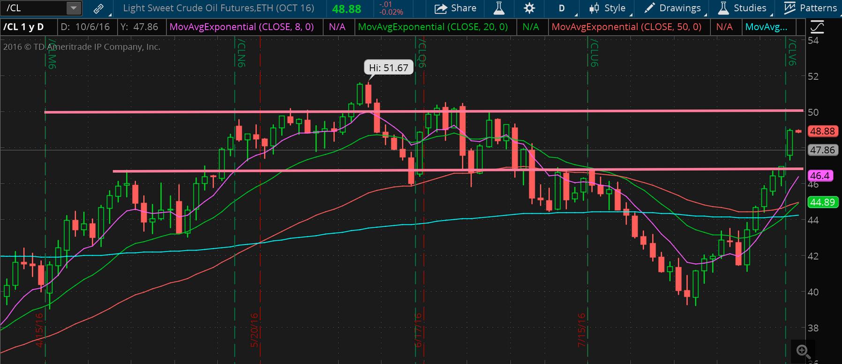The height and width of the screenshot is (364, 842).
Task: Open chart settings gear icon
Action: [529, 8]
